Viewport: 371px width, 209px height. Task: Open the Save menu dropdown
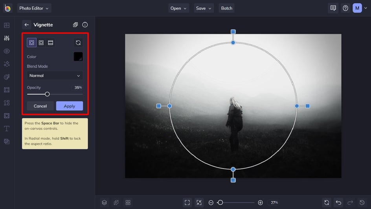pyautogui.click(x=204, y=8)
